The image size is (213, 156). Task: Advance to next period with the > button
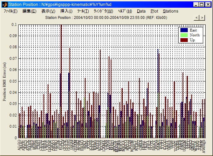pyautogui.click(x=202, y=17)
